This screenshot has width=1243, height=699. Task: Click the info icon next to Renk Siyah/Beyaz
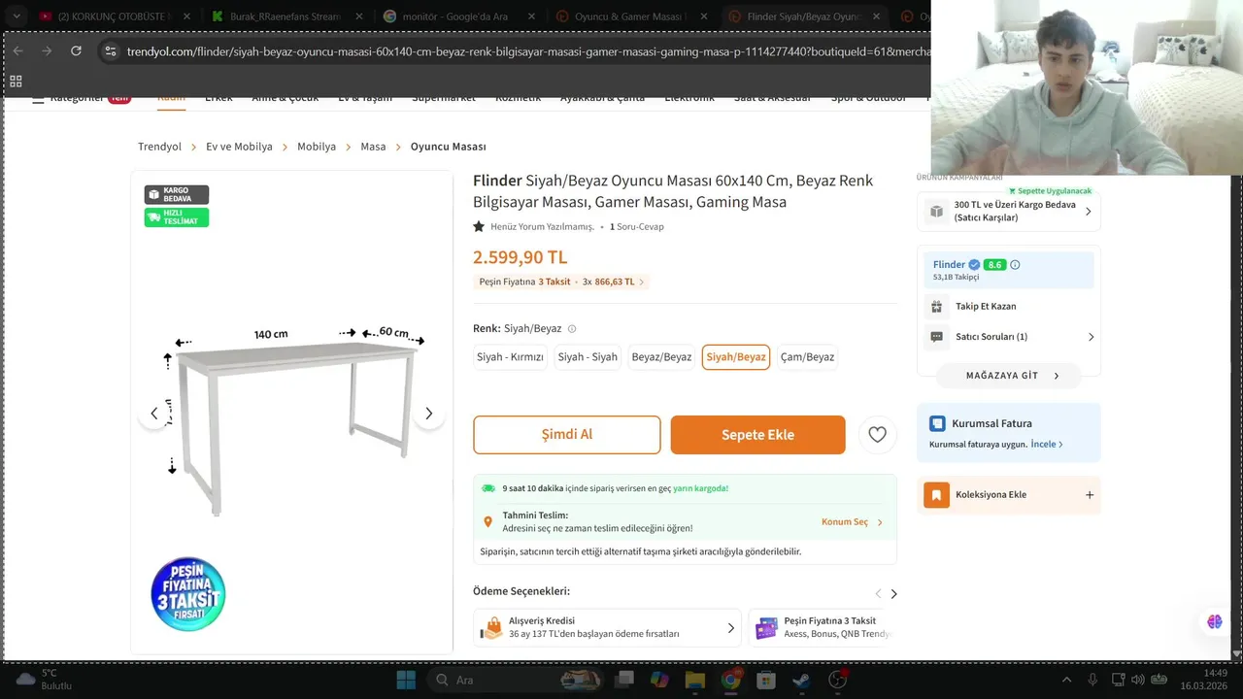[572, 329]
